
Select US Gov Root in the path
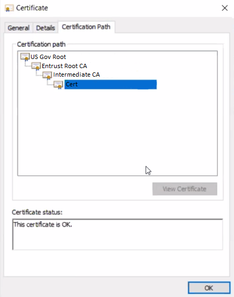coord(48,57)
